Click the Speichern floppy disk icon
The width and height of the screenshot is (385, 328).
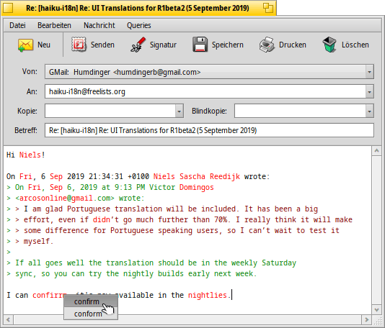[200, 45]
